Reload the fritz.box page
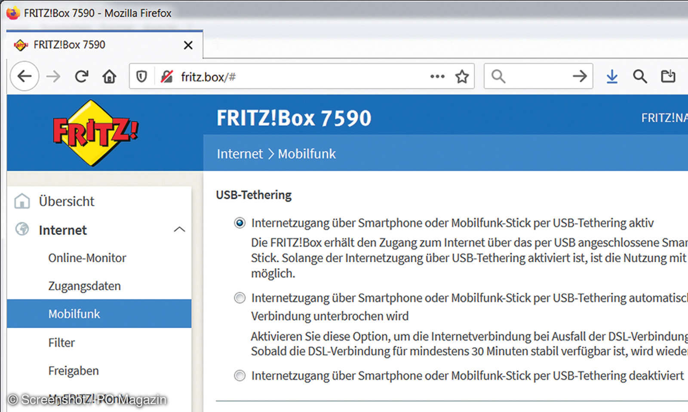 (82, 76)
